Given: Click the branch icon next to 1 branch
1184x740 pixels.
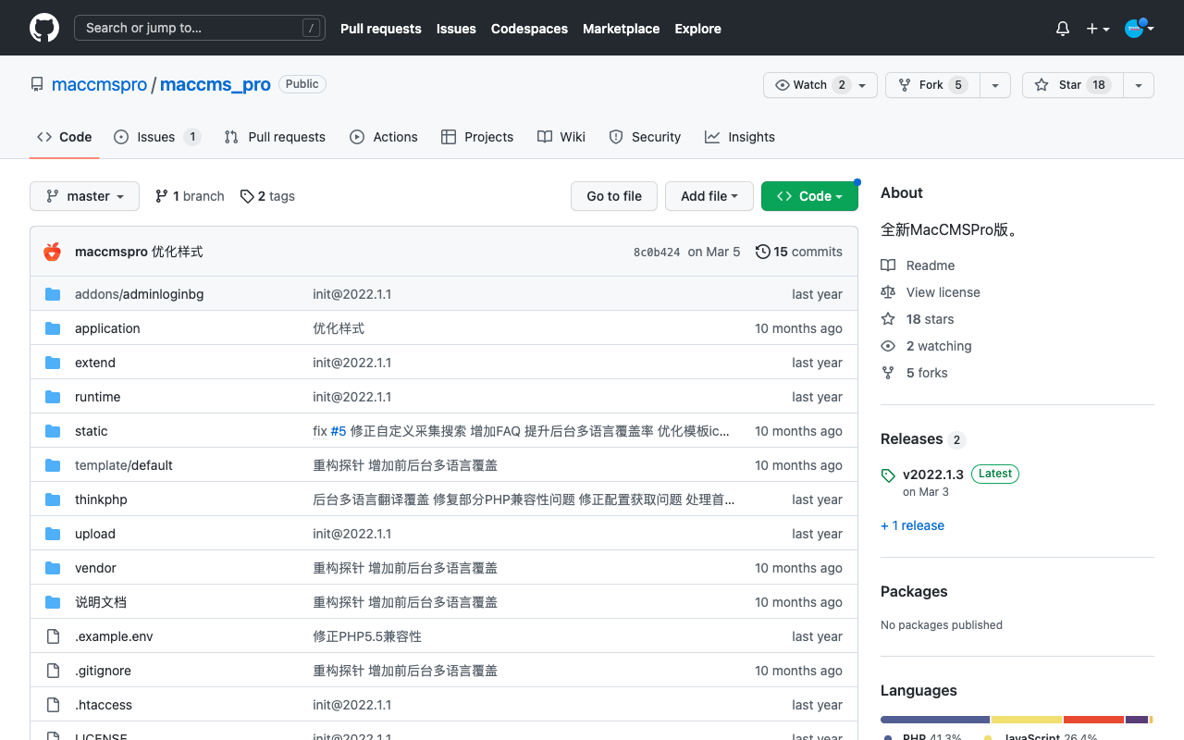Looking at the screenshot, I should (161, 195).
